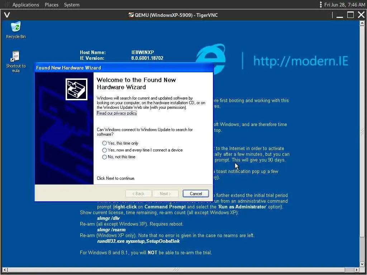Click the vertical scrollbar down arrow
The image size is (367, 275).
click(362, 265)
